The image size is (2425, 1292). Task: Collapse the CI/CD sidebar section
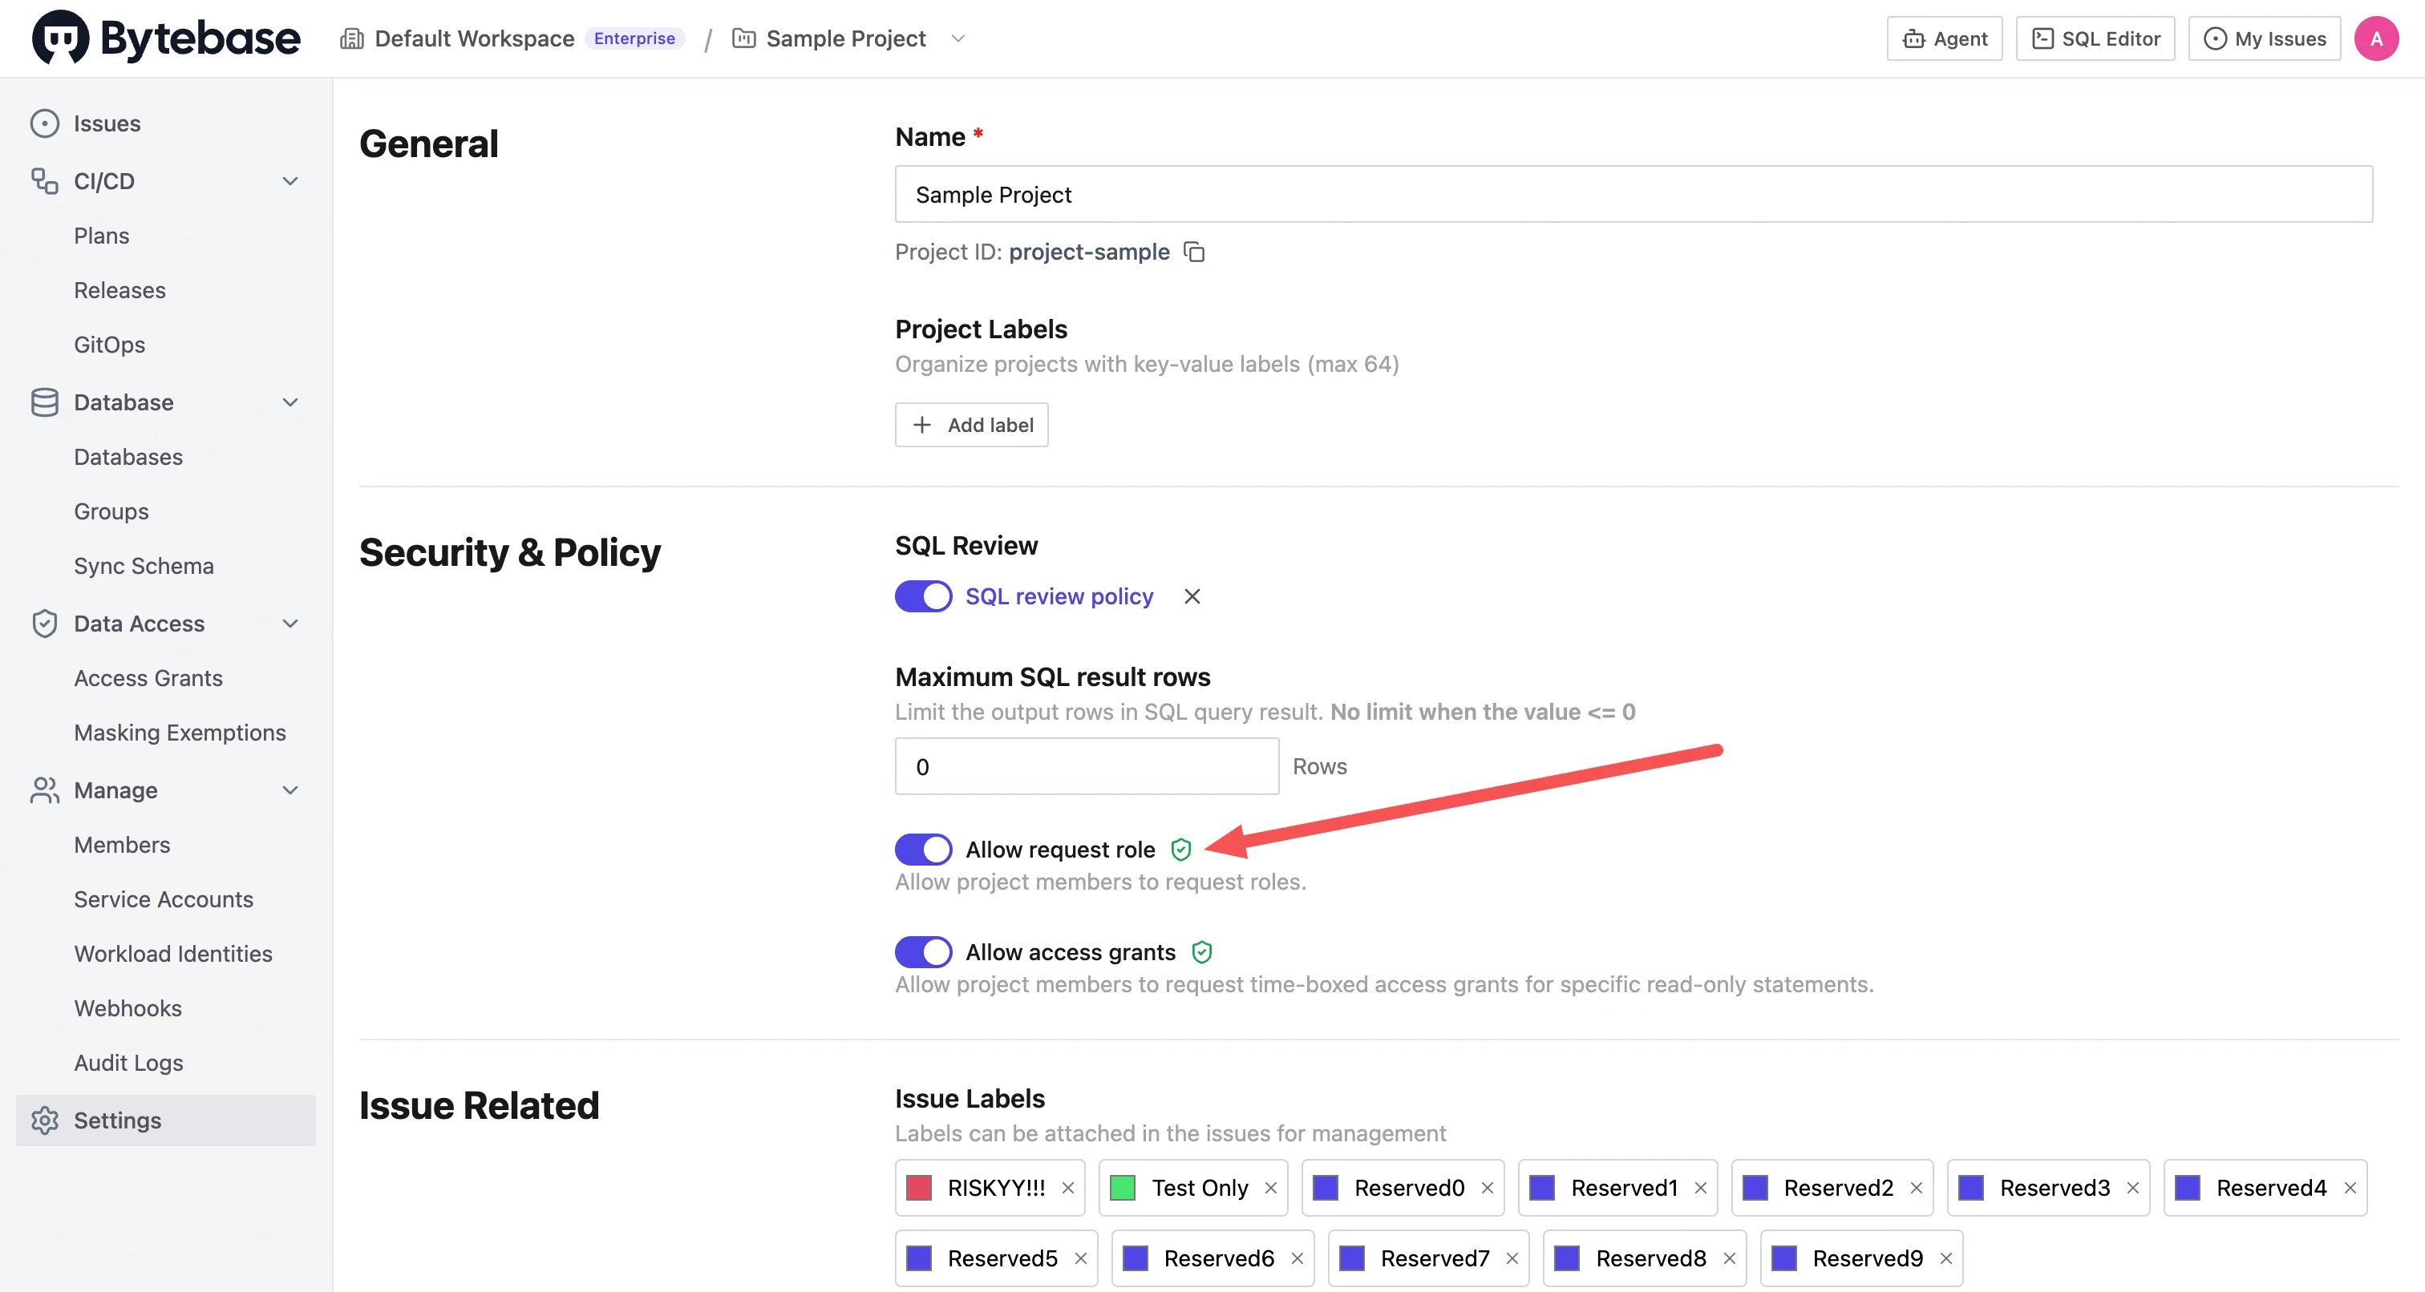291,180
